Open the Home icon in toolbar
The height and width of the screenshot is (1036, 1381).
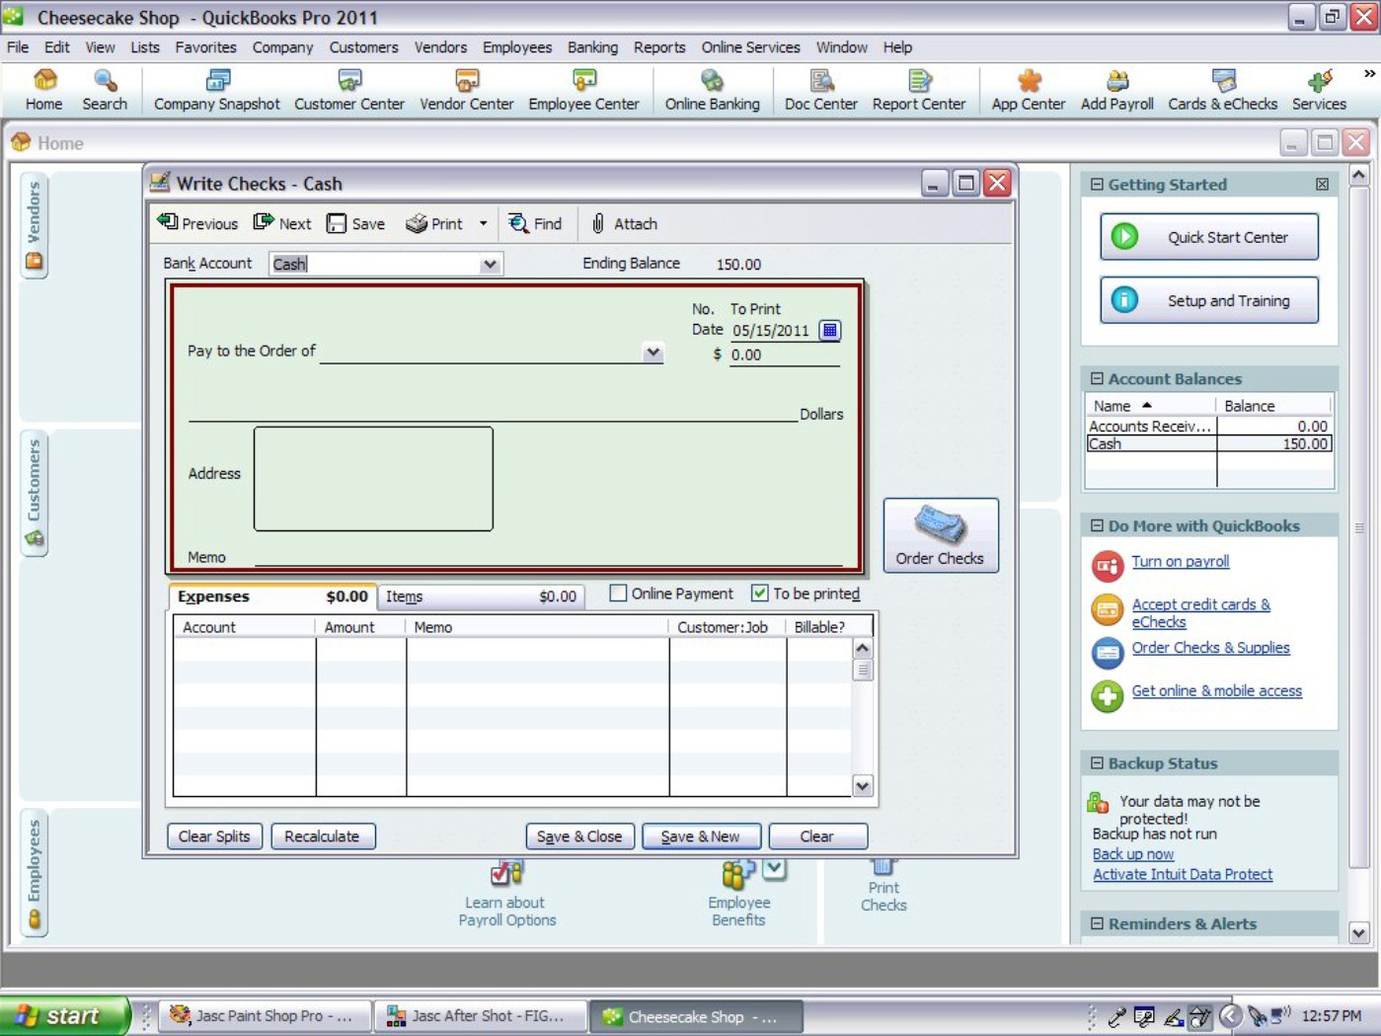[43, 90]
